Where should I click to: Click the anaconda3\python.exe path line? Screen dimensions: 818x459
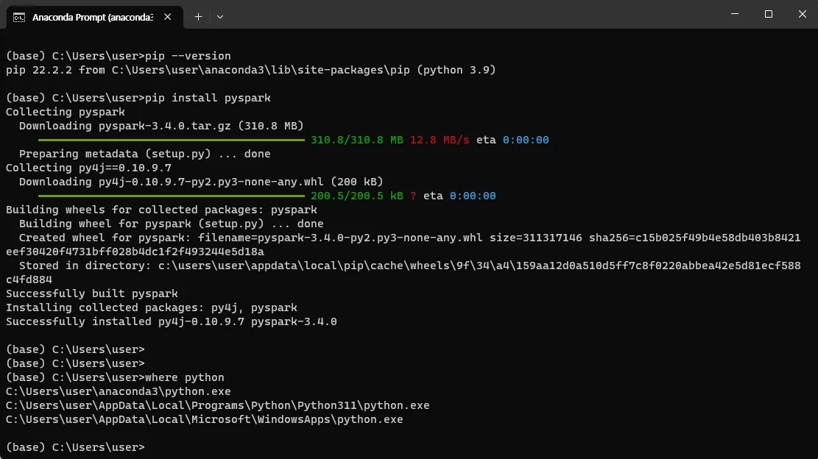coord(118,391)
